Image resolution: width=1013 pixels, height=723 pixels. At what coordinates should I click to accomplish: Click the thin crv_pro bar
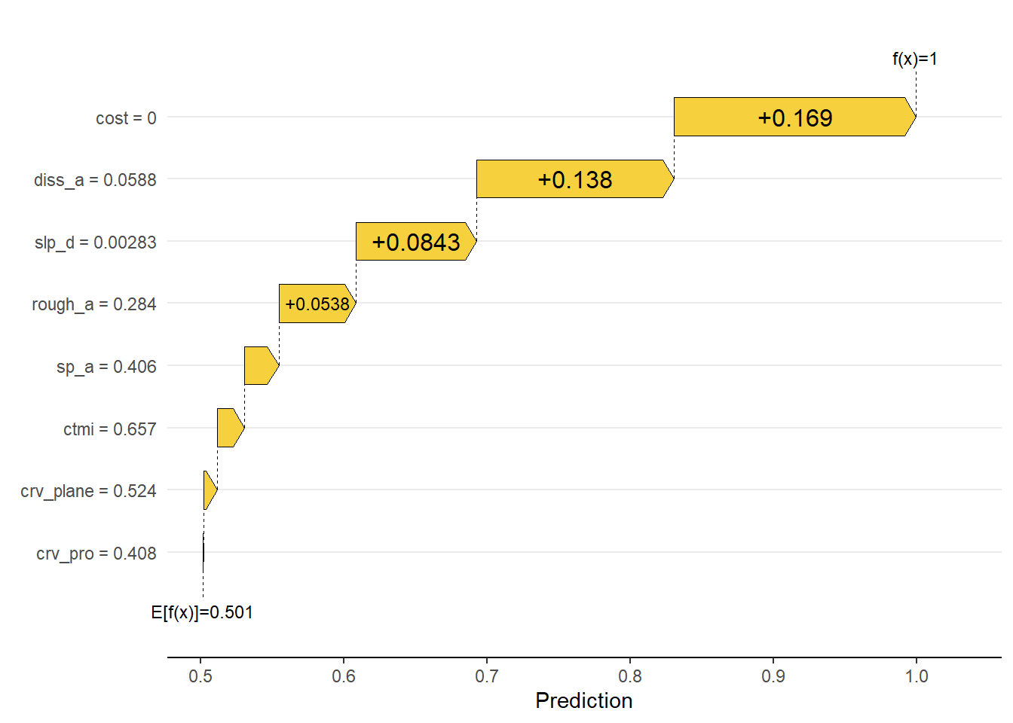204,552
